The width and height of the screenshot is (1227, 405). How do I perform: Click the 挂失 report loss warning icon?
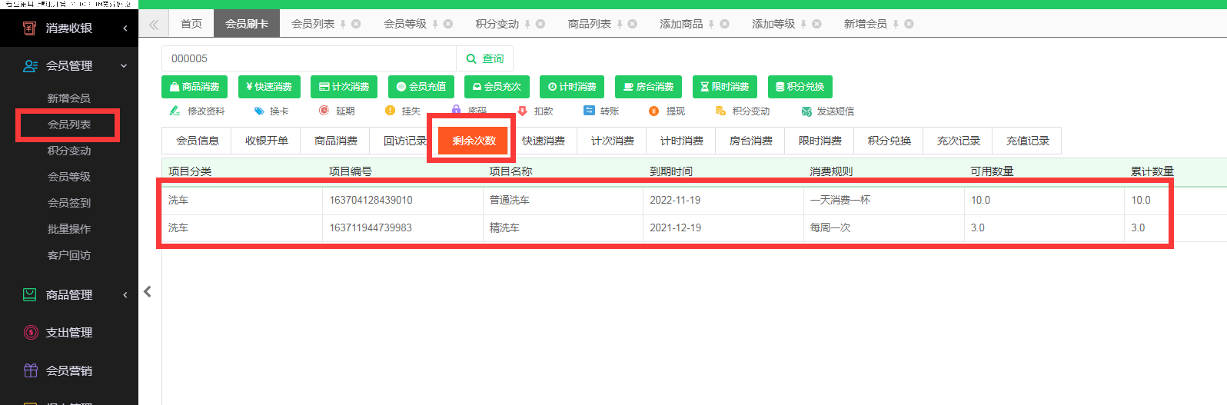(390, 111)
